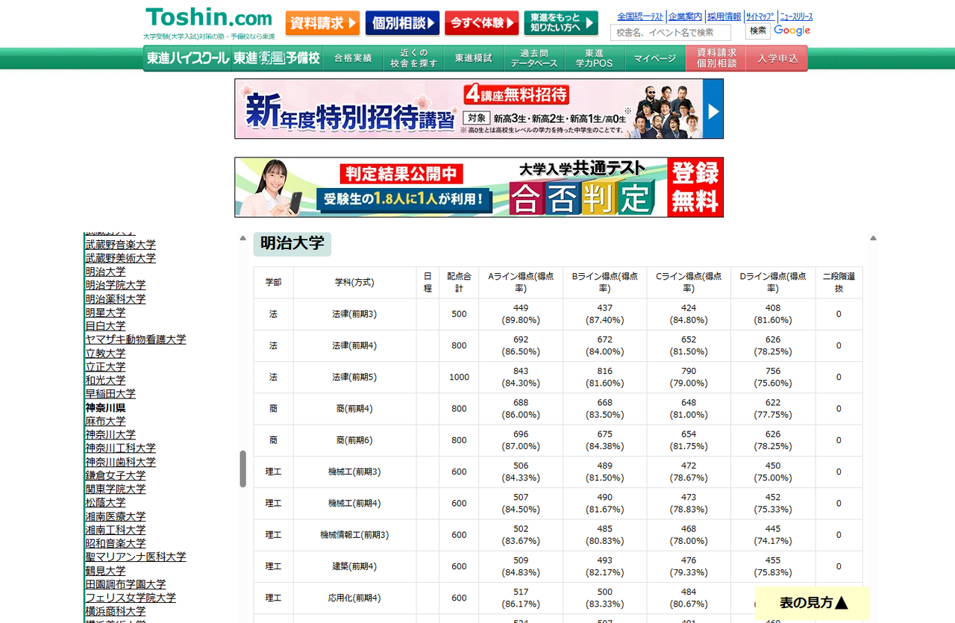The height and width of the screenshot is (623, 955).
Task: Click the red 資料請求 button with arrow icon
Action: [322, 23]
